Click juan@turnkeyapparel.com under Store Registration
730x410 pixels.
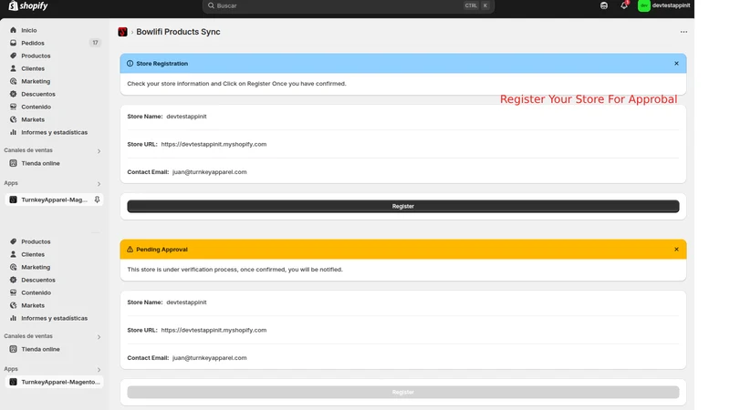click(210, 172)
